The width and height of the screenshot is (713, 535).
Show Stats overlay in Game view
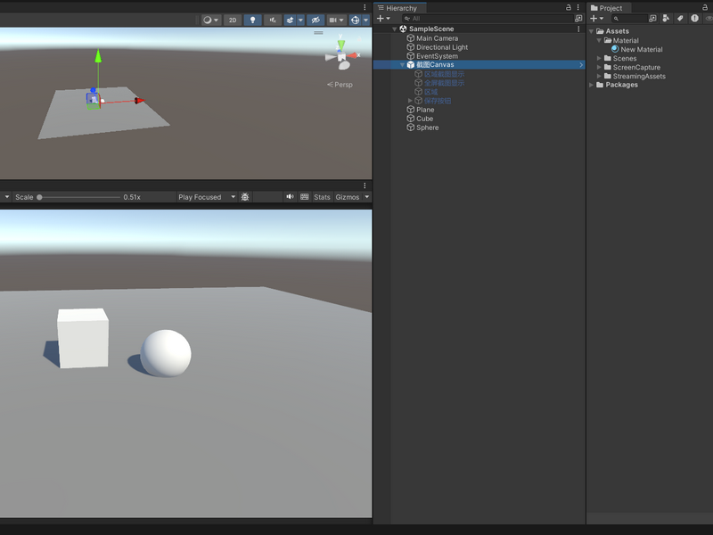click(x=322, y=197)
